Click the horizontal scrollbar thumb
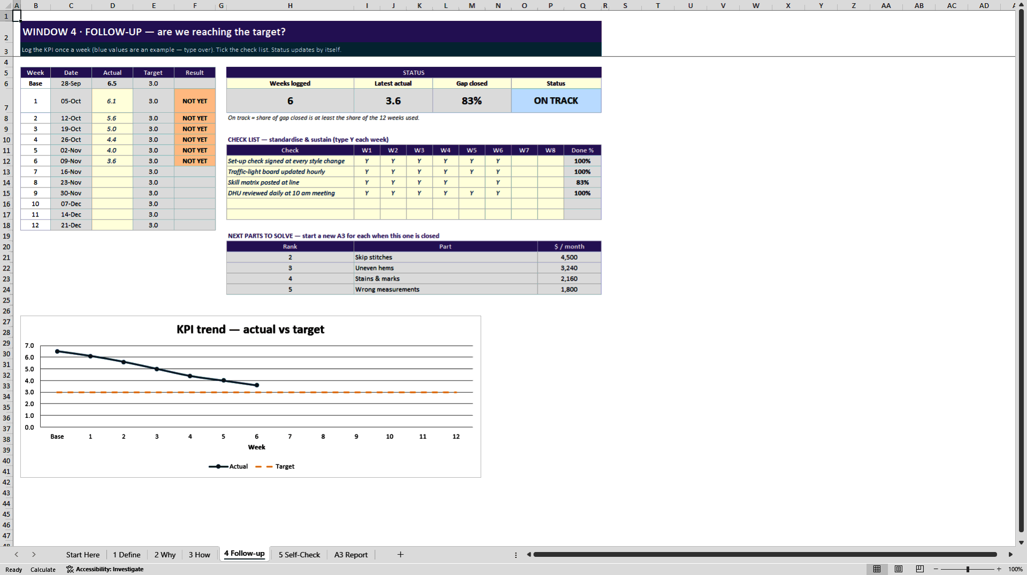1027x575 pixels. click(x=765, y=555)
